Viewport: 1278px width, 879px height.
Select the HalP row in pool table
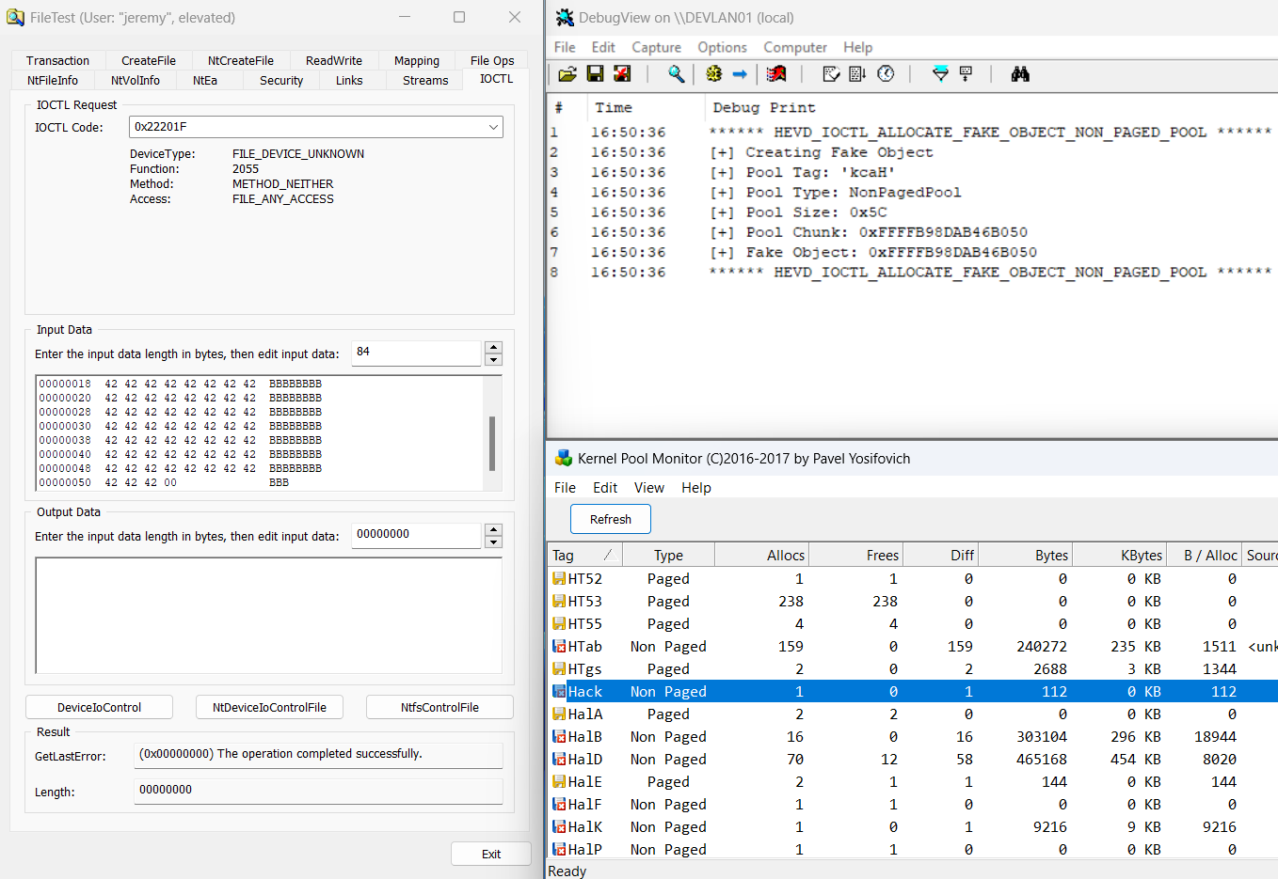click(x=912, y=849)
